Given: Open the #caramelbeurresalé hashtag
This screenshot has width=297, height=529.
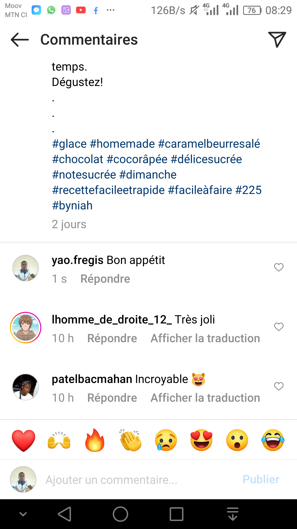Looking at the screenshot, I should coord(209,144).
